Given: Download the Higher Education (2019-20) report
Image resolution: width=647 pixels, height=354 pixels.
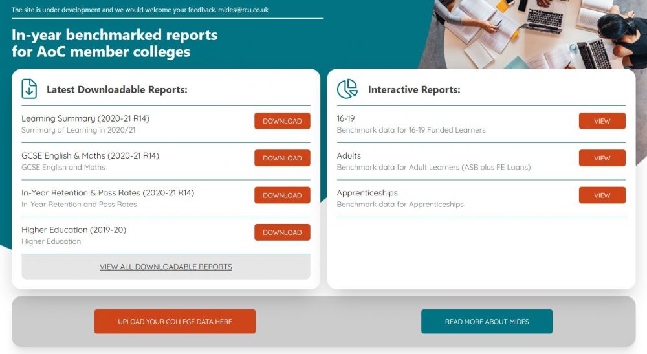Looking at the screenshot, I should pos(282,232).
